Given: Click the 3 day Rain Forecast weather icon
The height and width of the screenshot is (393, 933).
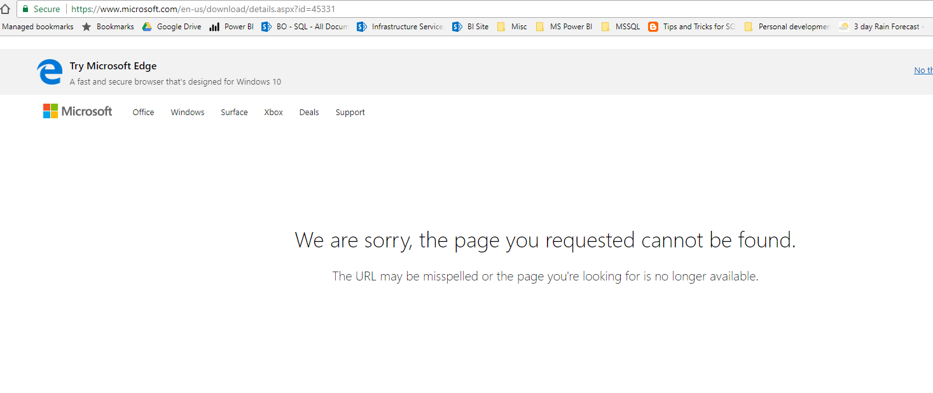Looking at the screenshot, I should (844, 27).
